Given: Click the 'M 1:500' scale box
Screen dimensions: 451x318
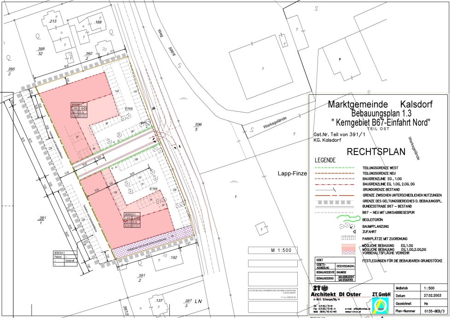Looking at the screenshot, I should [x=272, y=250].
